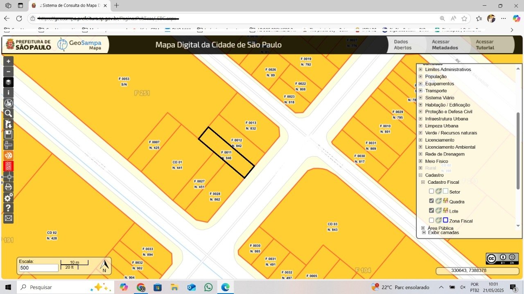Click the Setor white color swatch
Viewport: 524px width, 294px height.
tap(445, 191)
